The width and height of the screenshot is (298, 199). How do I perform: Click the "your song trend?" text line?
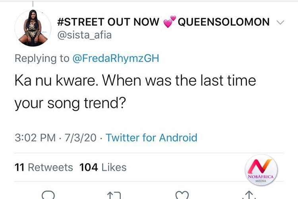[x=70, y=103]
